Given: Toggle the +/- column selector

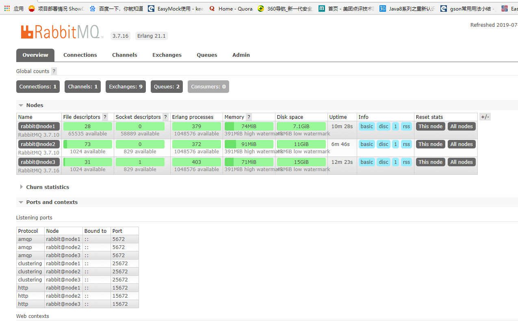Looking at the screenshot, I should (x=485, y=117).
